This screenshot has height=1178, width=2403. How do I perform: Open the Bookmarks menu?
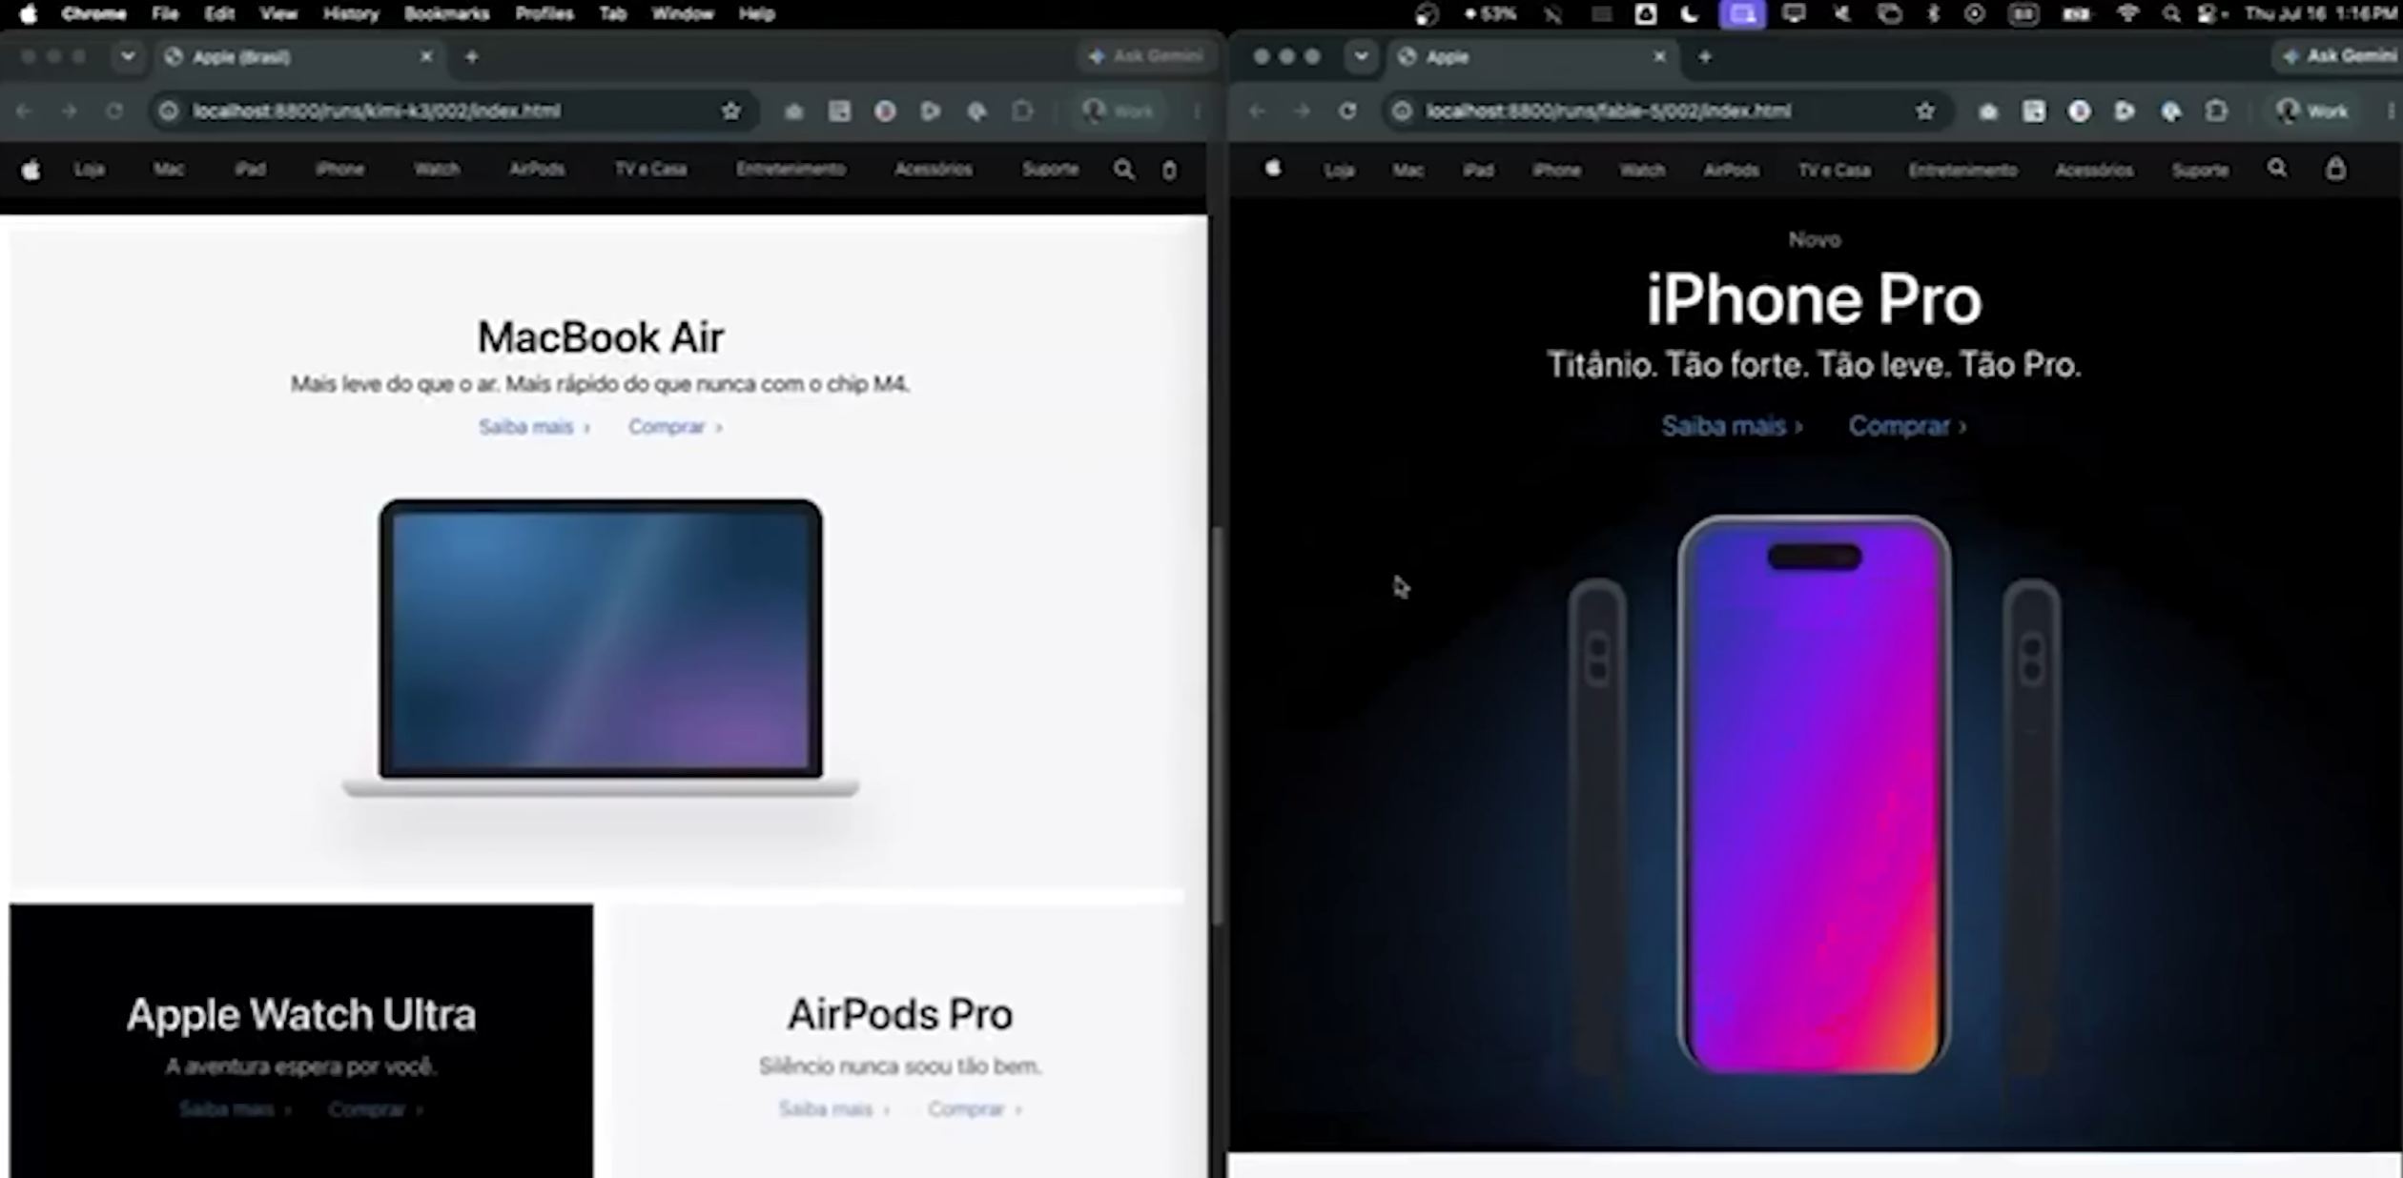click(x=446, y=13)
